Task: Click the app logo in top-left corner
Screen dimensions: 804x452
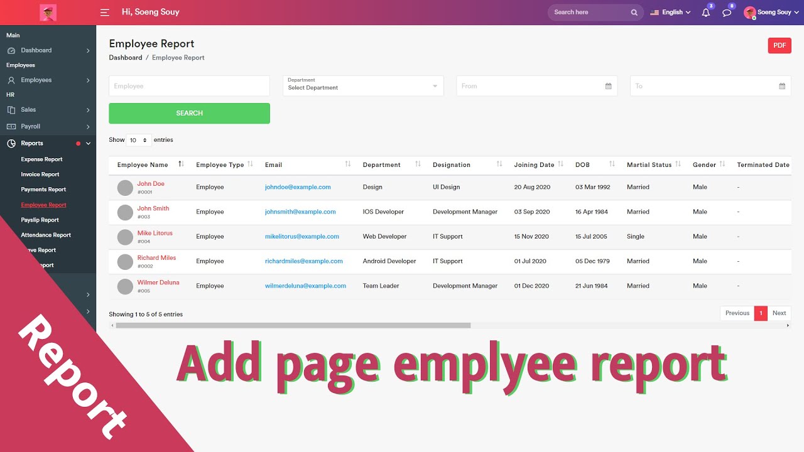Action: (x=48, y=12)
